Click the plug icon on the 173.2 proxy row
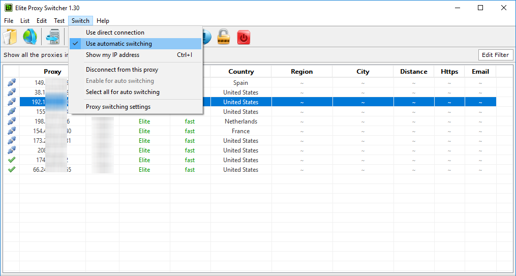516x276 pixels. coord(12,141)
